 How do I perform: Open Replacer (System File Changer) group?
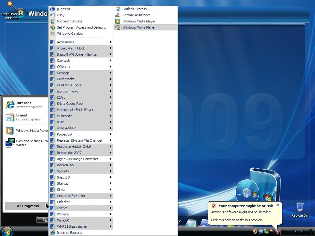point(81,140)
